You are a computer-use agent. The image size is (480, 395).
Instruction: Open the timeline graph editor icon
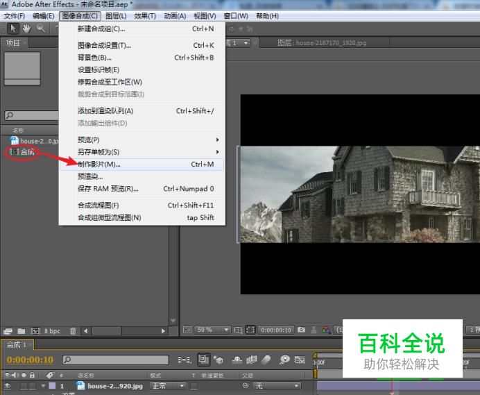(300, 360)
